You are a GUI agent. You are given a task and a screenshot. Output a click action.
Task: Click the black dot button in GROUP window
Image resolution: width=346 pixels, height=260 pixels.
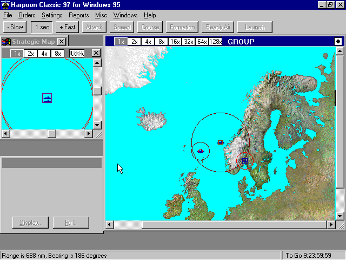point(338,42)
